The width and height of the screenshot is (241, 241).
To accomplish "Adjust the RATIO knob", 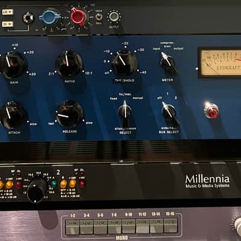I will coord(69,64).
